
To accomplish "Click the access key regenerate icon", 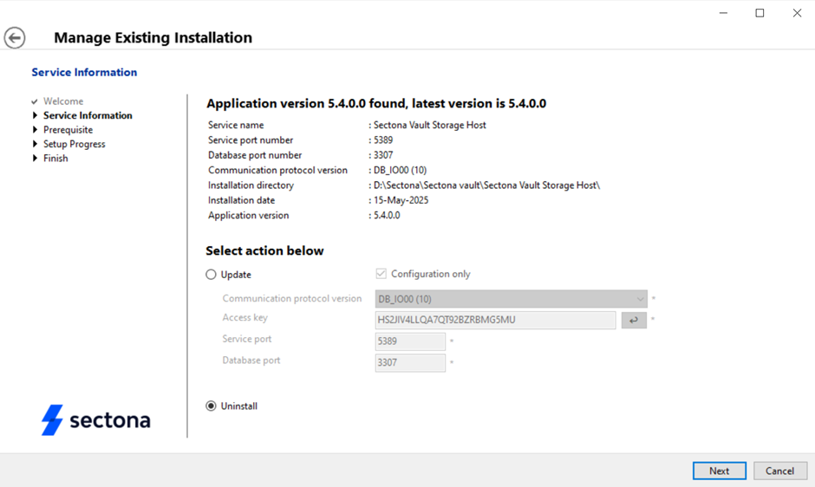I will click(634, 321).
